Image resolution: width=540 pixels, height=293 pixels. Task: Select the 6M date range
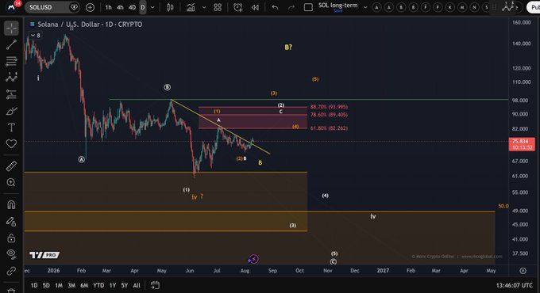[x=84, y=285]
